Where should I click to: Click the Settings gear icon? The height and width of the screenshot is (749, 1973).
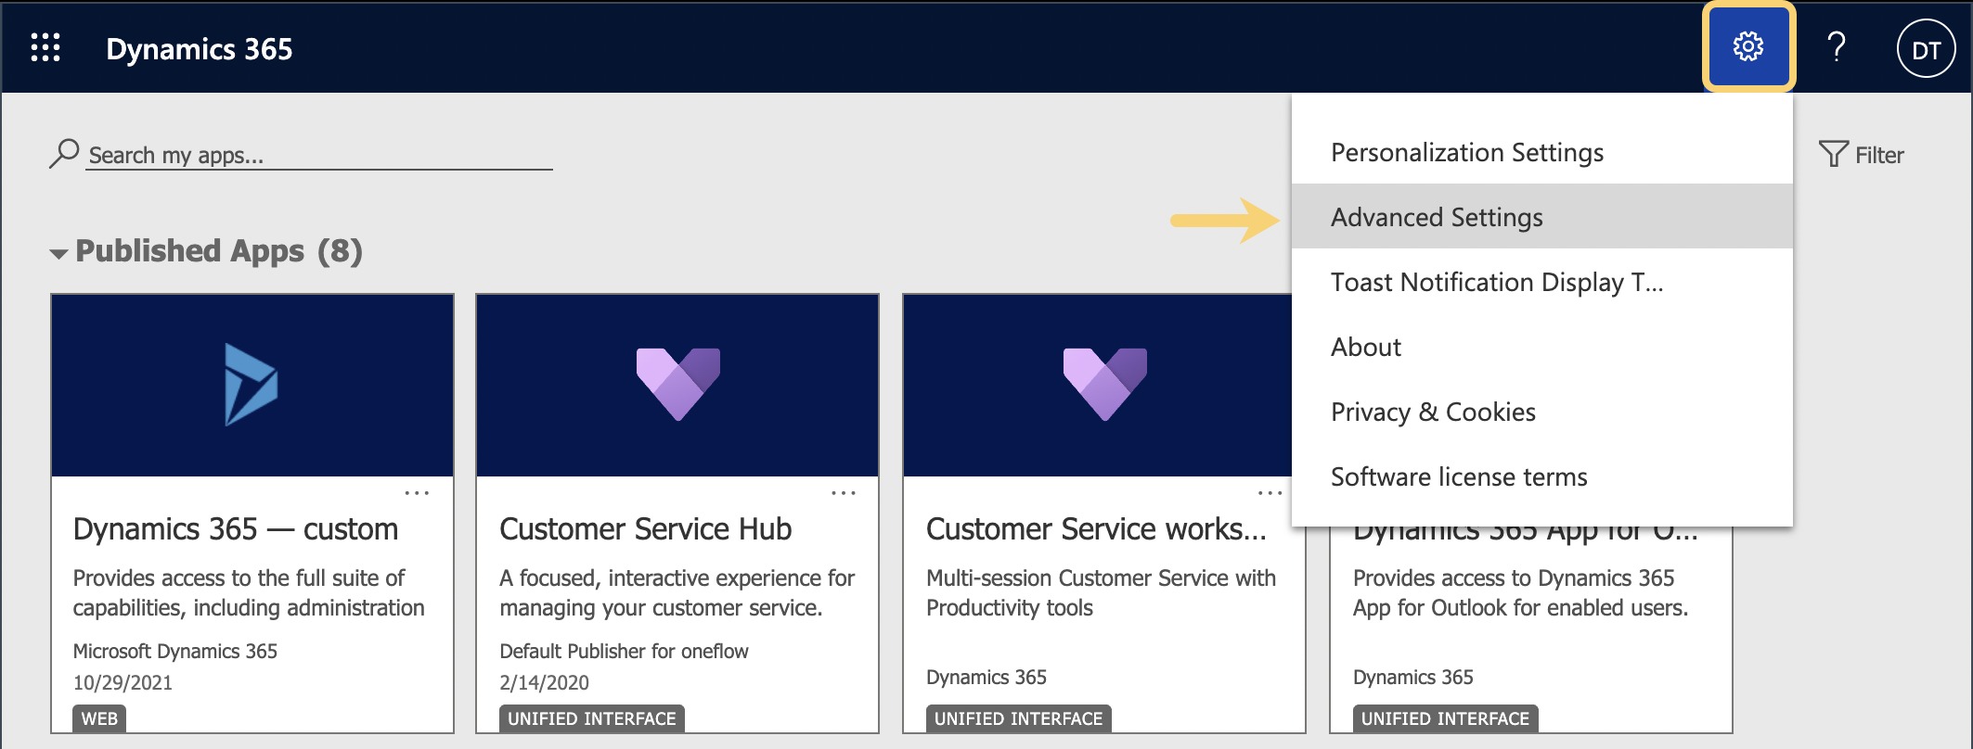pos(1748,47)
